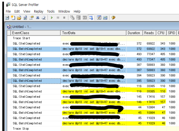Image resolution: width=179 pixels, height=131 pixels.
Task: Toggle Auto Scroll Window icon
Action: [91, 18]
